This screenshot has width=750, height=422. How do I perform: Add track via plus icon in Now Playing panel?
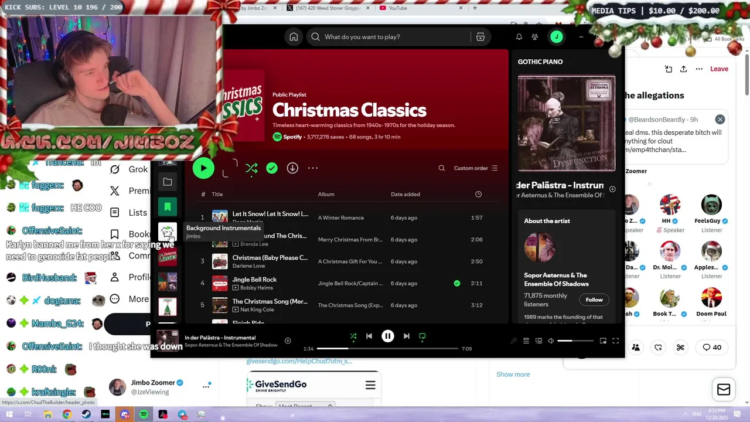tap(612, 189)
